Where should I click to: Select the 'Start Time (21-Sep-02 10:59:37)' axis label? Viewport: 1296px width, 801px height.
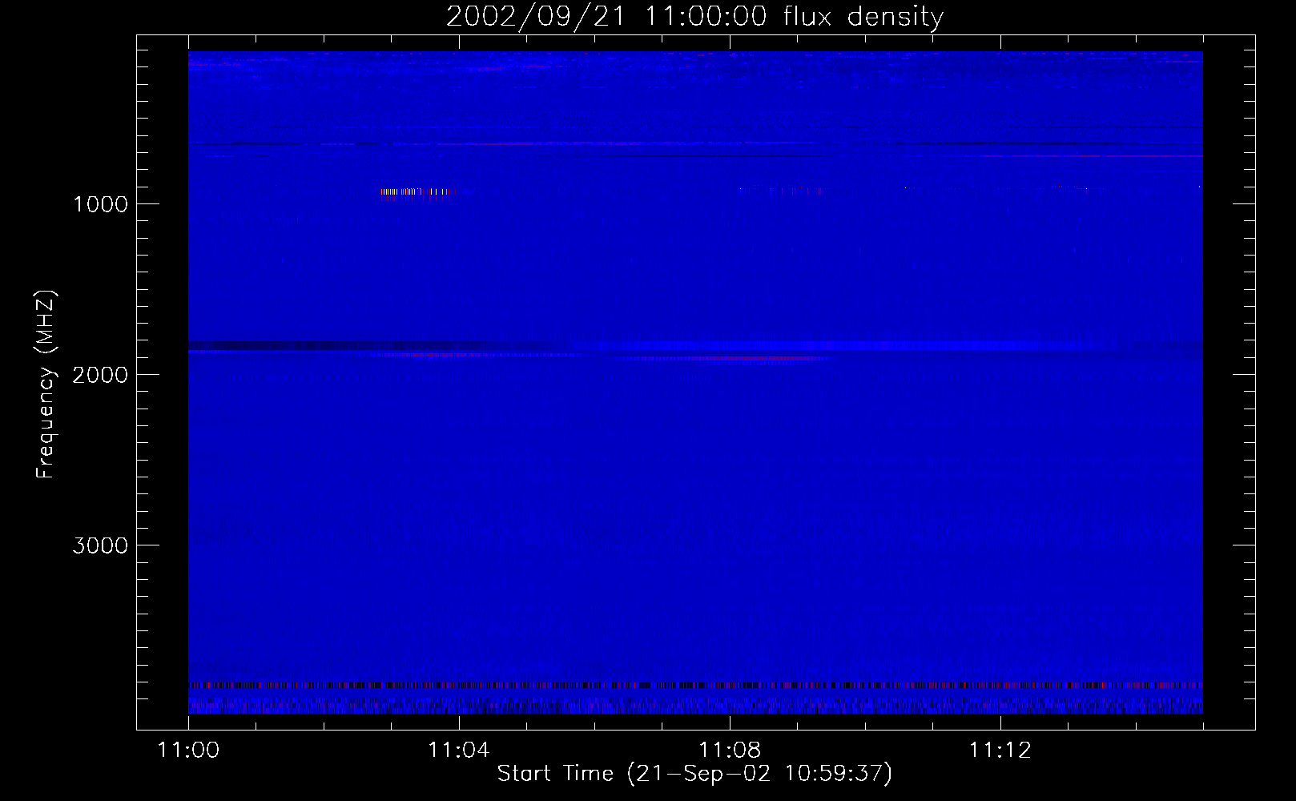694,774
